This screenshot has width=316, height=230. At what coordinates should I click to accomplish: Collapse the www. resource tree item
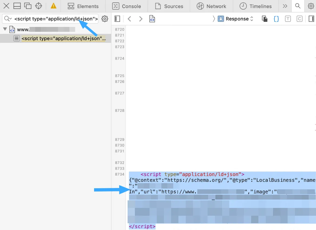5,29
